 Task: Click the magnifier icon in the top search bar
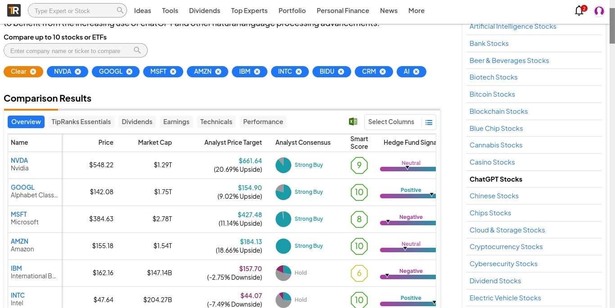point(120,10)
